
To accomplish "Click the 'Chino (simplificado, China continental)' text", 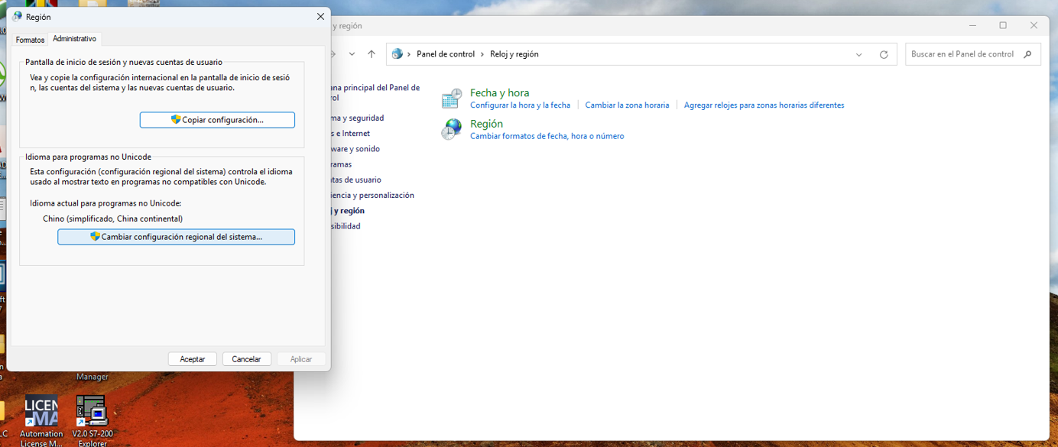I will coord(112,219).
